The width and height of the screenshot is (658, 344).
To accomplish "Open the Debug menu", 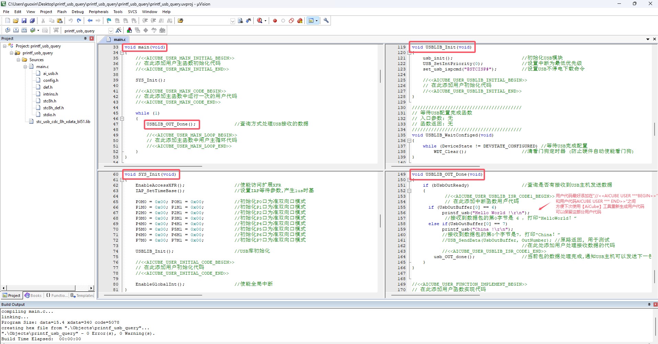I will click(x=78, y=12).
